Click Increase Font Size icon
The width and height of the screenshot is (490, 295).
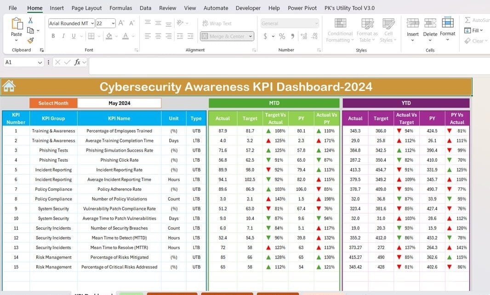pyautogui.click(x=121, y=23)
